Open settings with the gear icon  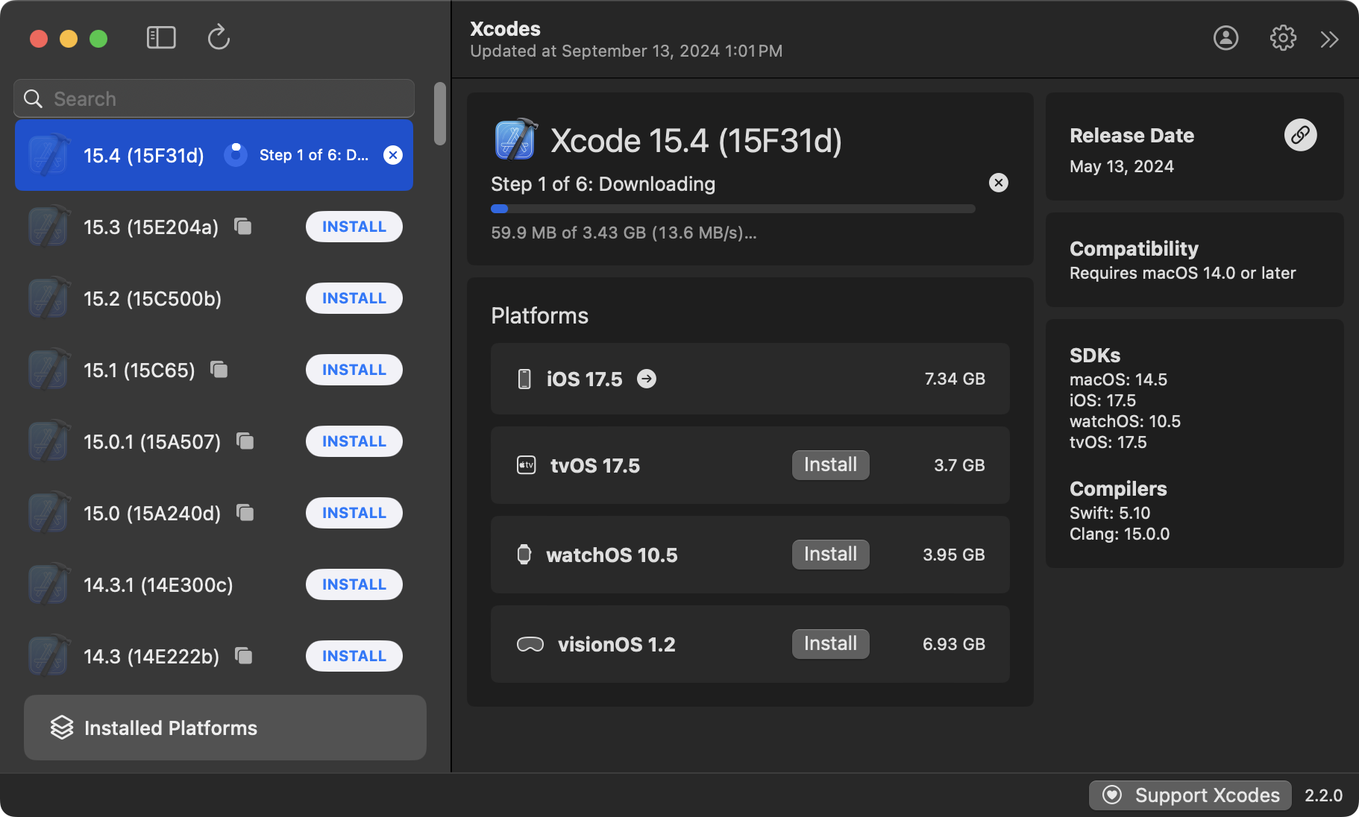[x=1283, y=38]
